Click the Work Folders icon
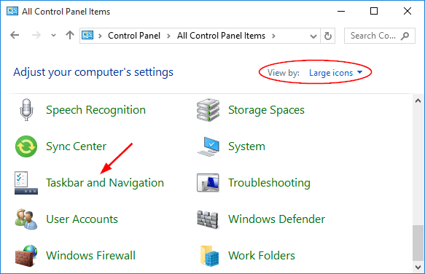425x274 pixels. click(x=209, y=256)
